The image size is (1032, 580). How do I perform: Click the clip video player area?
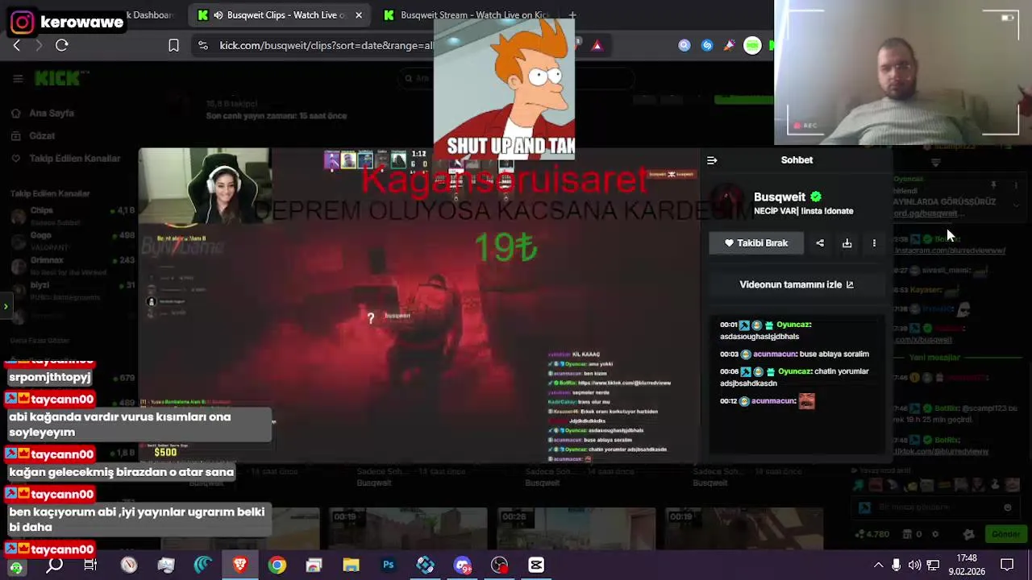point(419,306)
